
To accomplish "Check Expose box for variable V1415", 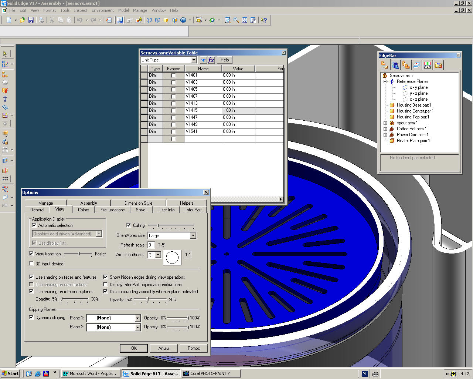I will 173,111.
